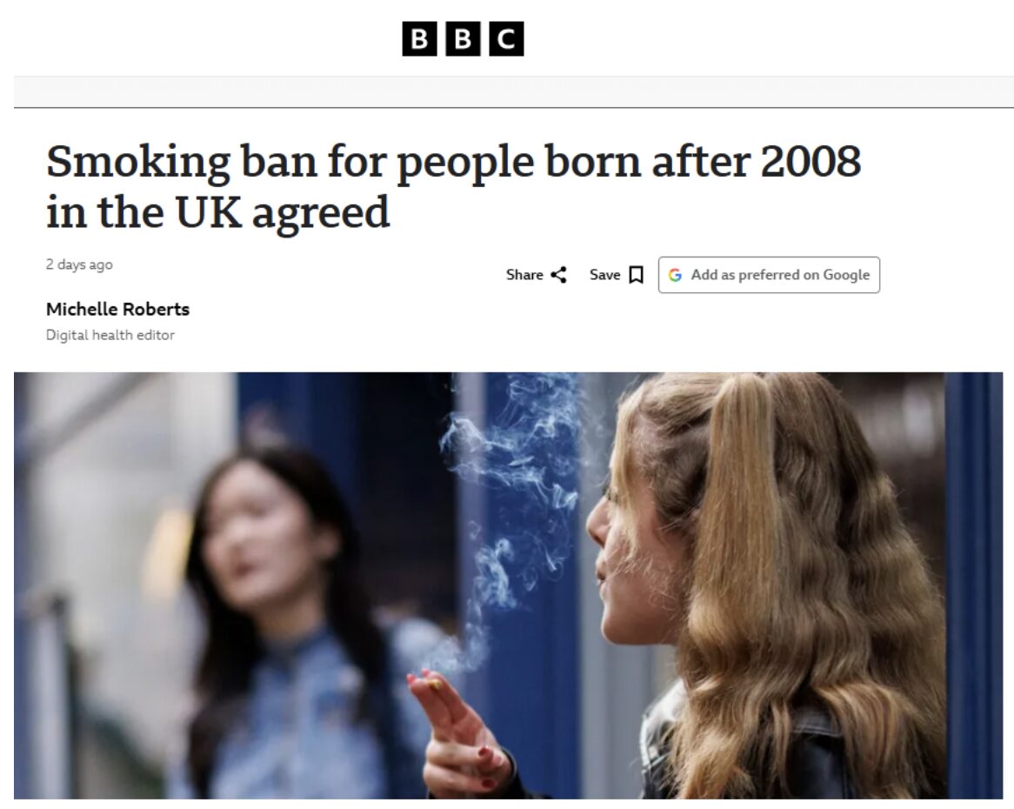This screenshot has height=809, width=1014.
Task: Click the bookmark icon next to Save
Action: [x=637, y=275]
